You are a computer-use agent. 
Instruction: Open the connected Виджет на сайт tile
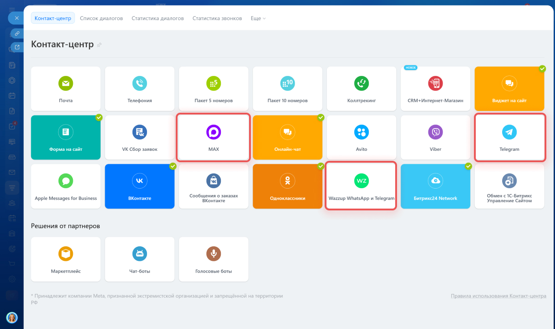click(509, 89)
